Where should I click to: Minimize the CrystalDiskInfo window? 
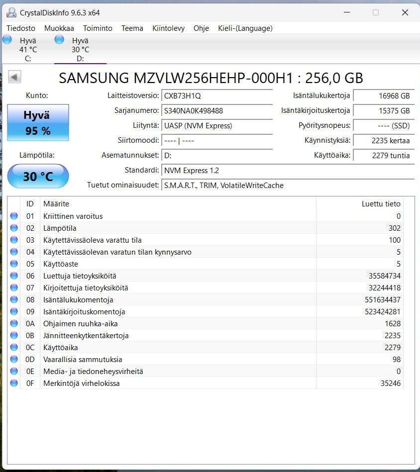(347, 12)
